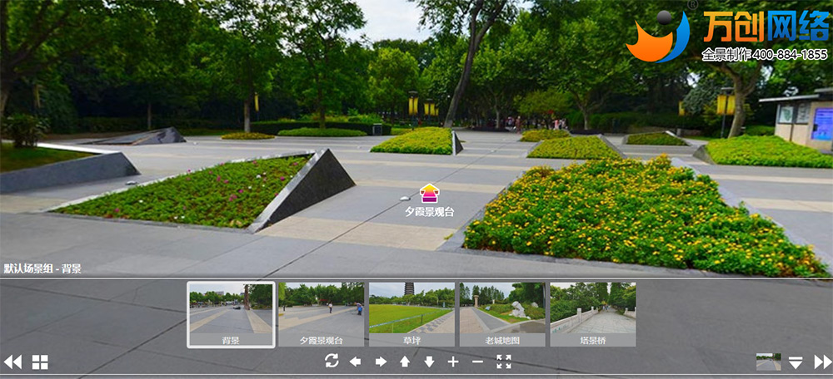
Task: Pan the panorama left with the arrow
Action: [356, 362]
